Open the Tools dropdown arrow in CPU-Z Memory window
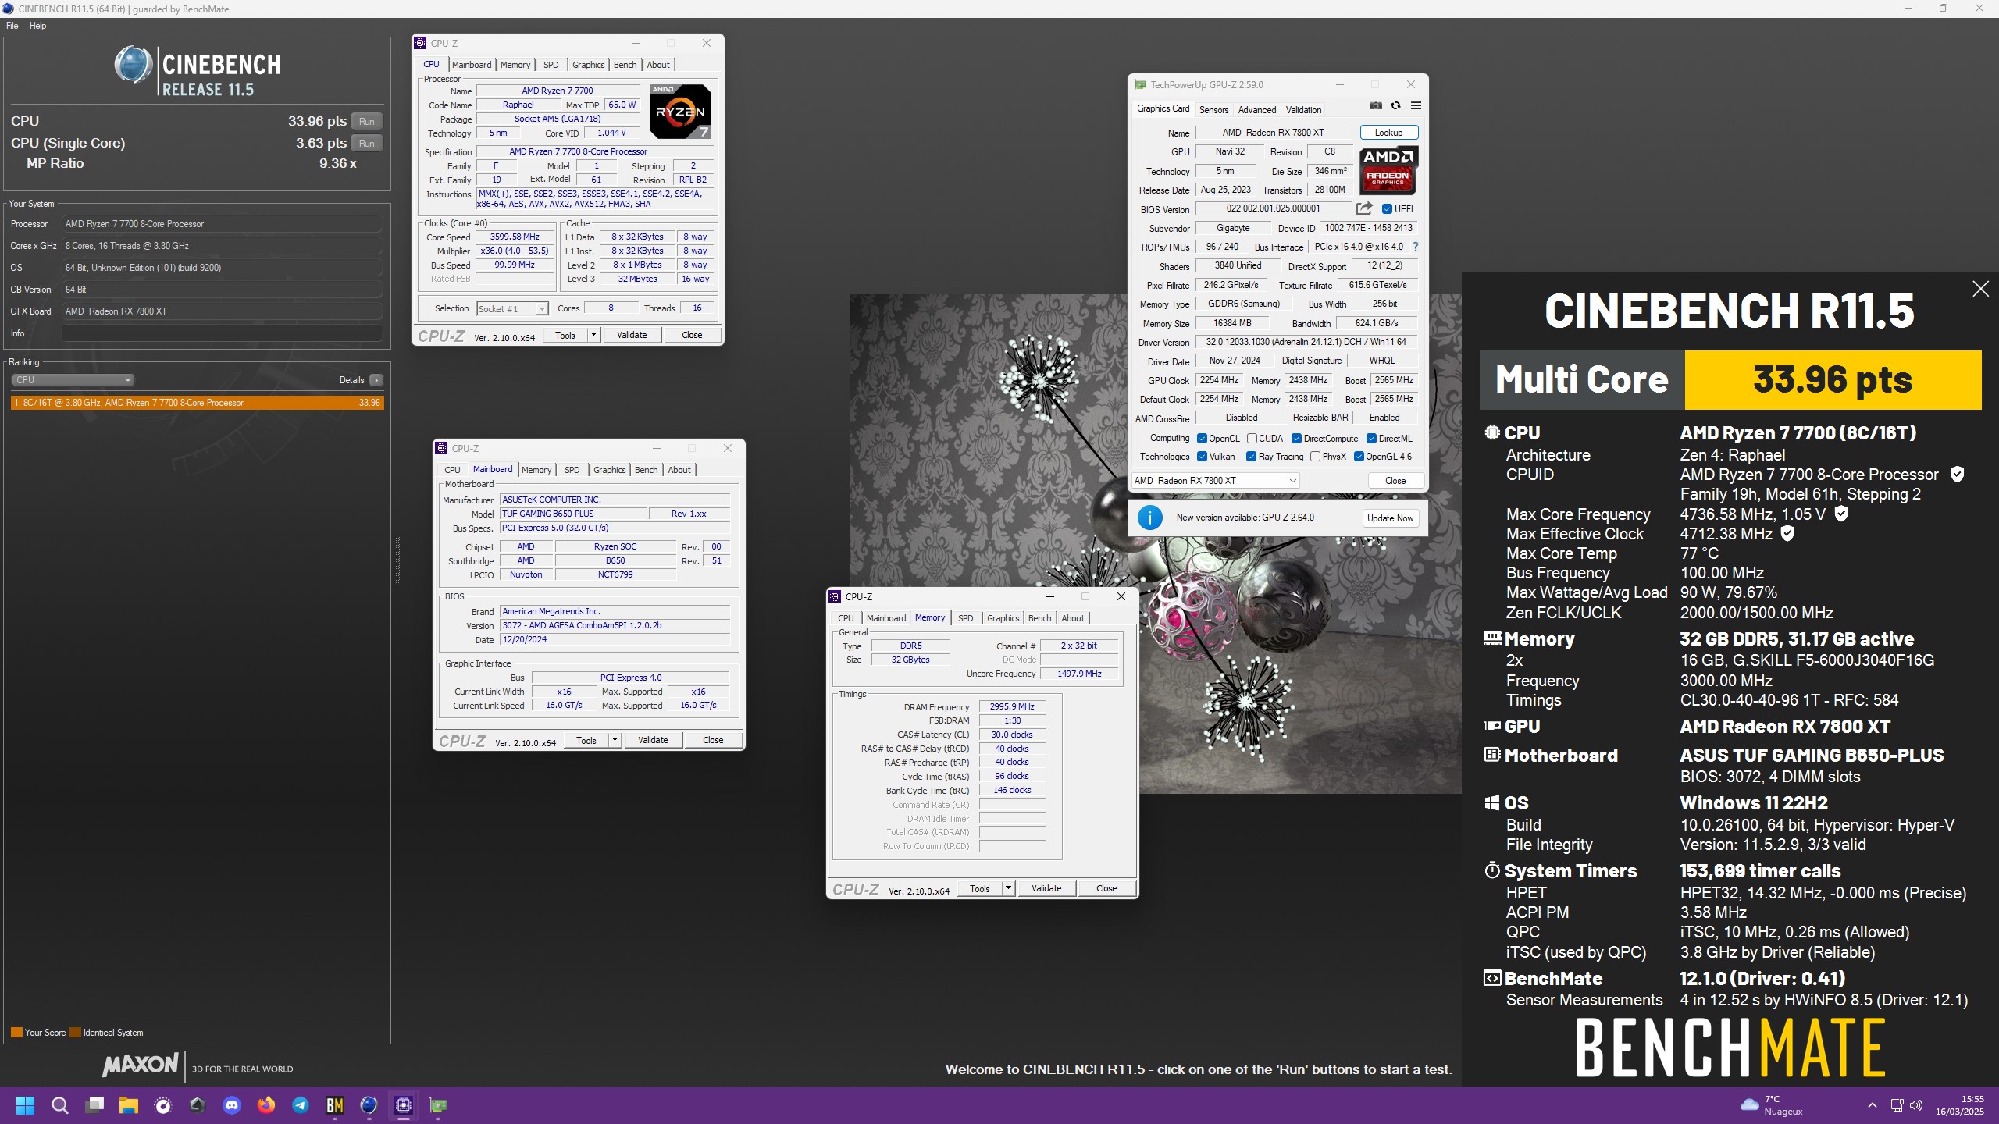 [x=1008, y=888]
